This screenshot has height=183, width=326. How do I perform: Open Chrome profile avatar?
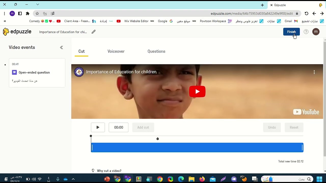tap(12, 13)
